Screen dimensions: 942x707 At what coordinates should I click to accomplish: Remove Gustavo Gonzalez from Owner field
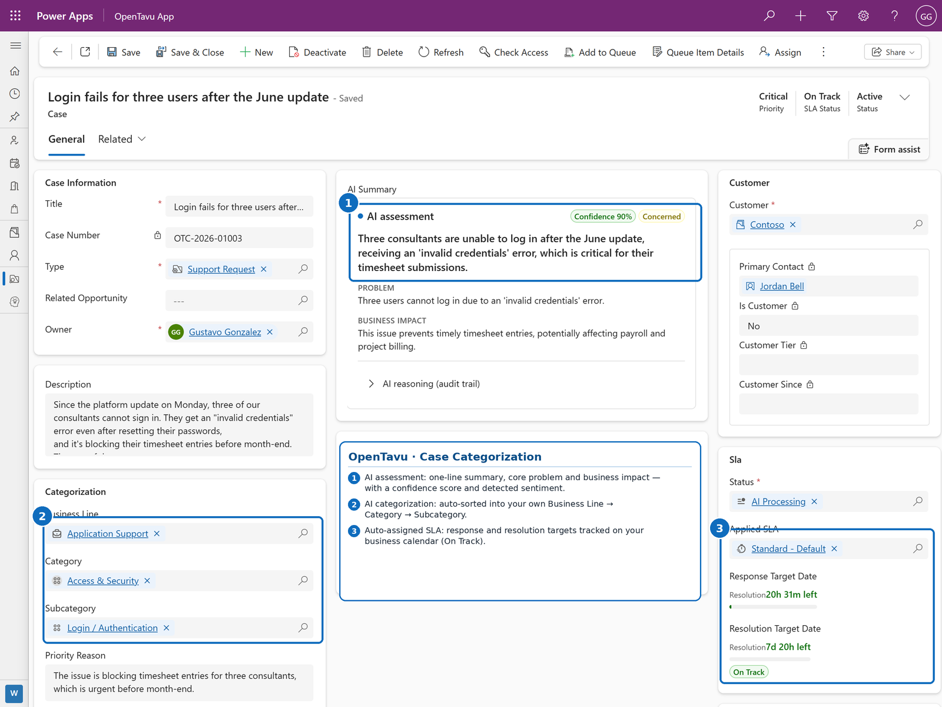coord(270,332)
